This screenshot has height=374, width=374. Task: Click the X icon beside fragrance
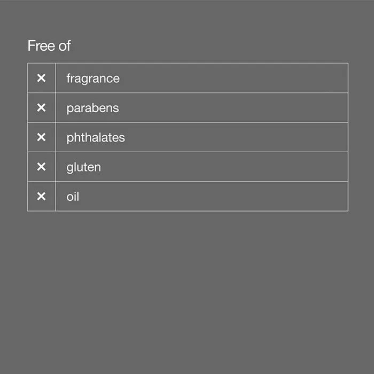[x=41, y=78]
